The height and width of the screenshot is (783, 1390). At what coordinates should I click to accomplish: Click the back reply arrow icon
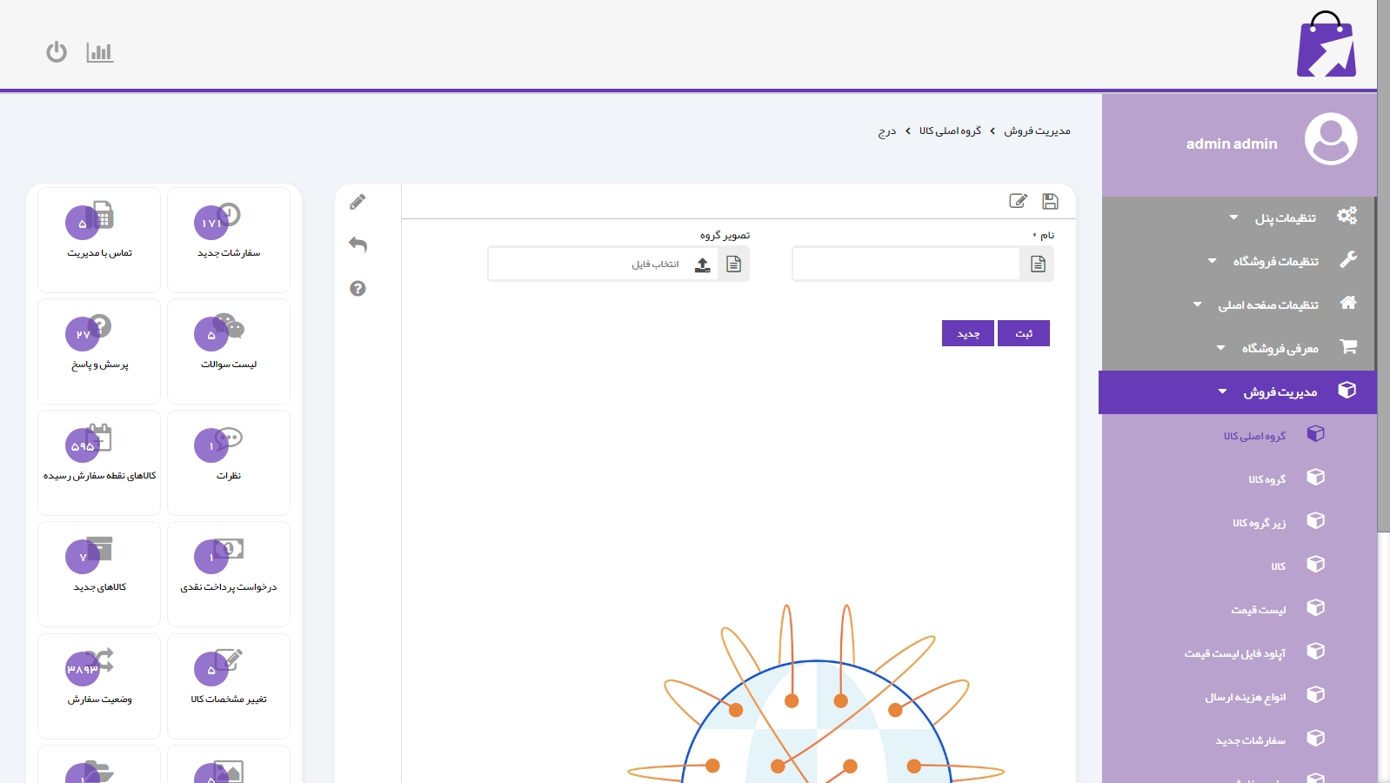pyautogui.click(x=358, y=244)
